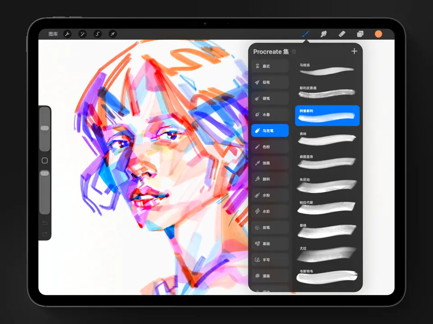Switch to the 水彩 brush category
This screenshot has width=433, height=324.
point(270,211)
